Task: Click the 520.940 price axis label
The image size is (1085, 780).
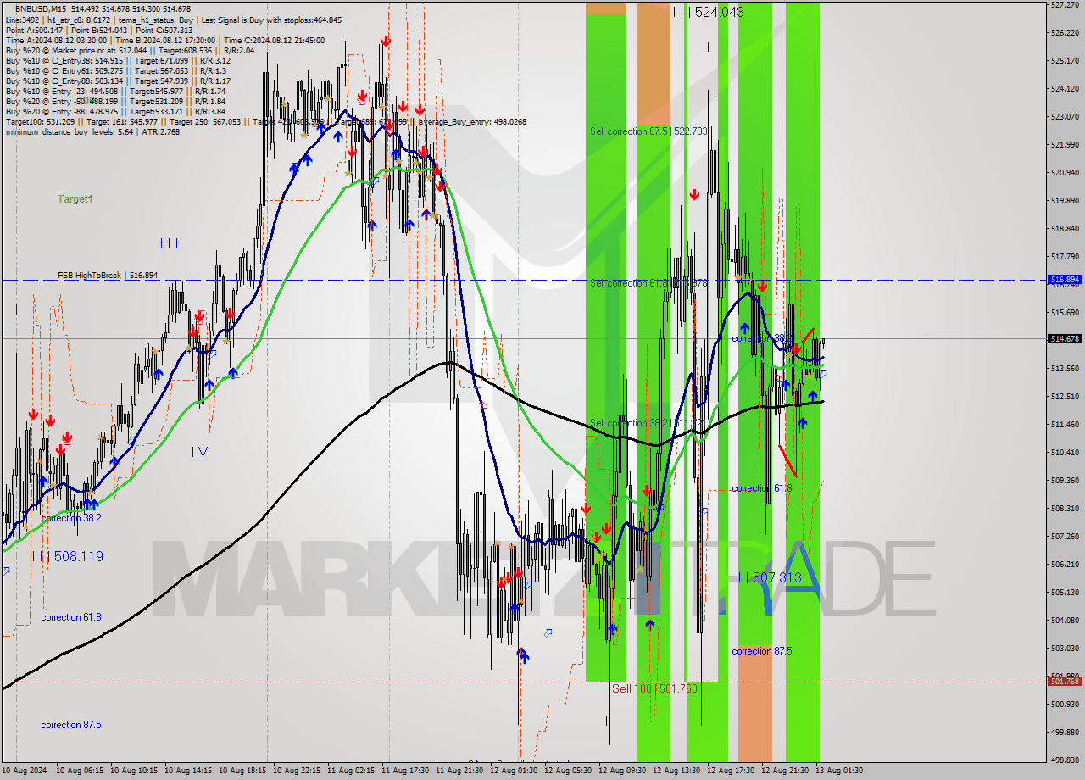Action: [1065, 173]
